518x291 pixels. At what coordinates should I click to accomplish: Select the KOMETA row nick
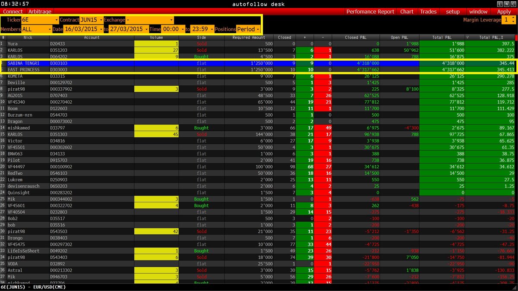(x=28, y=76)
